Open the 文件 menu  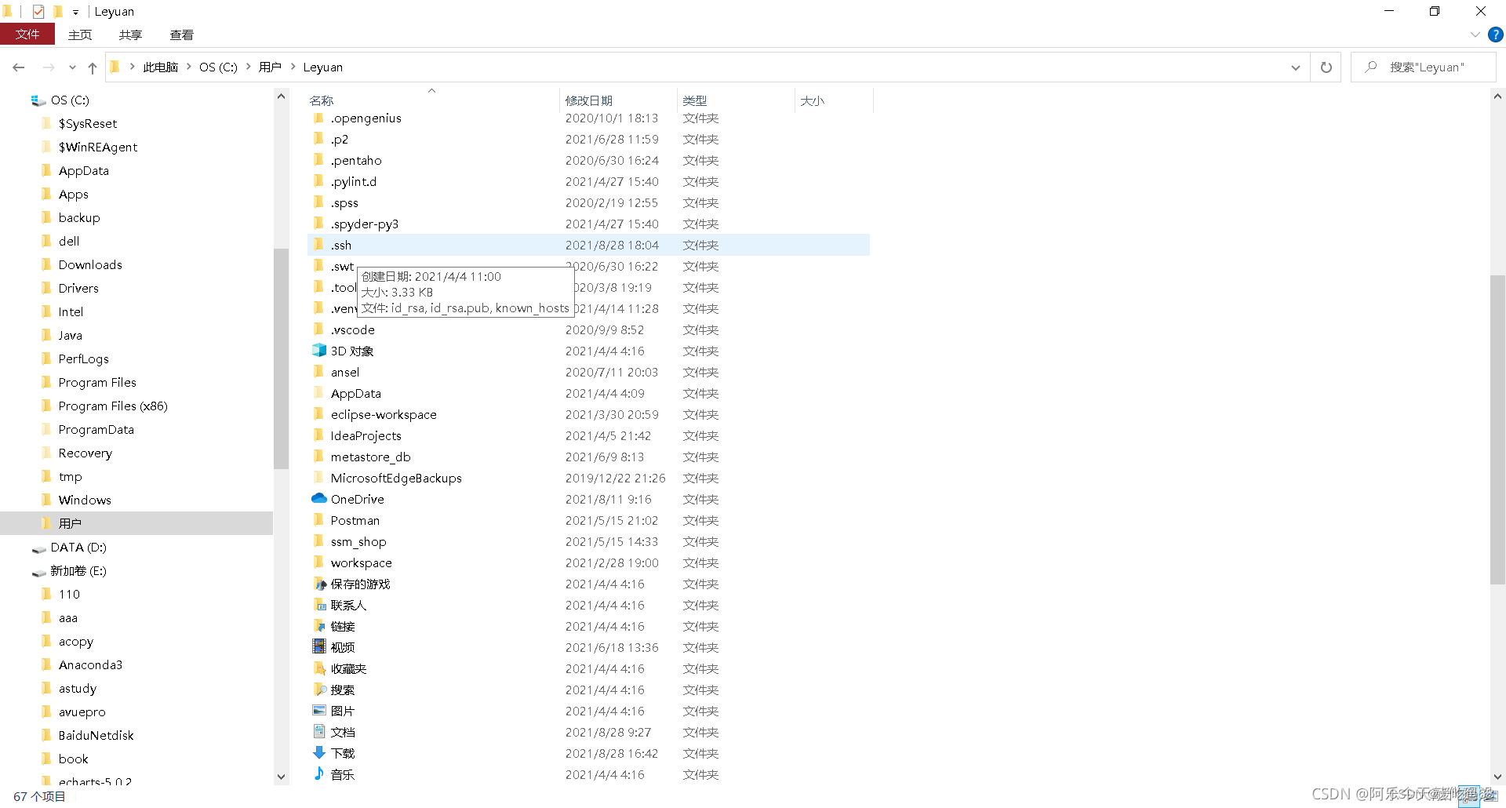point(28,35)
